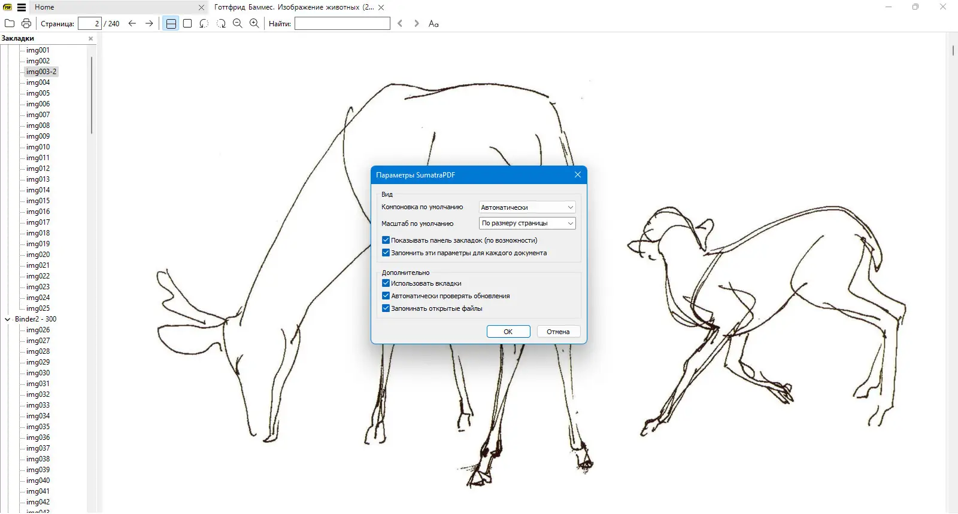958x514 pixels.
Task: Jump to bookmark img042
Action: coord(38,502)
